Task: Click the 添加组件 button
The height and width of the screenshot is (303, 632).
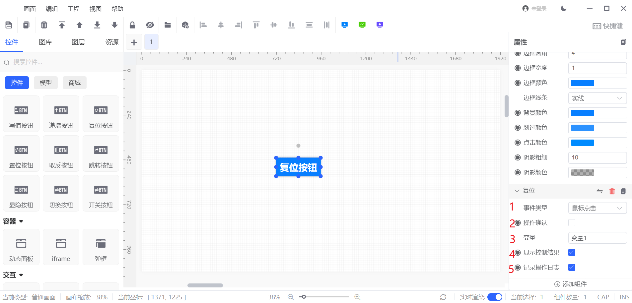Action: (571, 284)
